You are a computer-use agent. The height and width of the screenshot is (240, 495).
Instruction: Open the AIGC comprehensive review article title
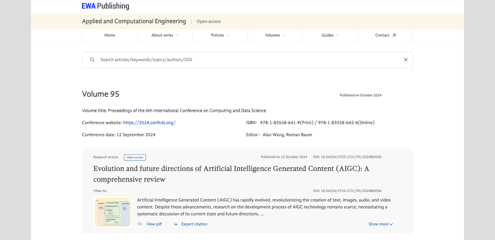coord(231,174)
